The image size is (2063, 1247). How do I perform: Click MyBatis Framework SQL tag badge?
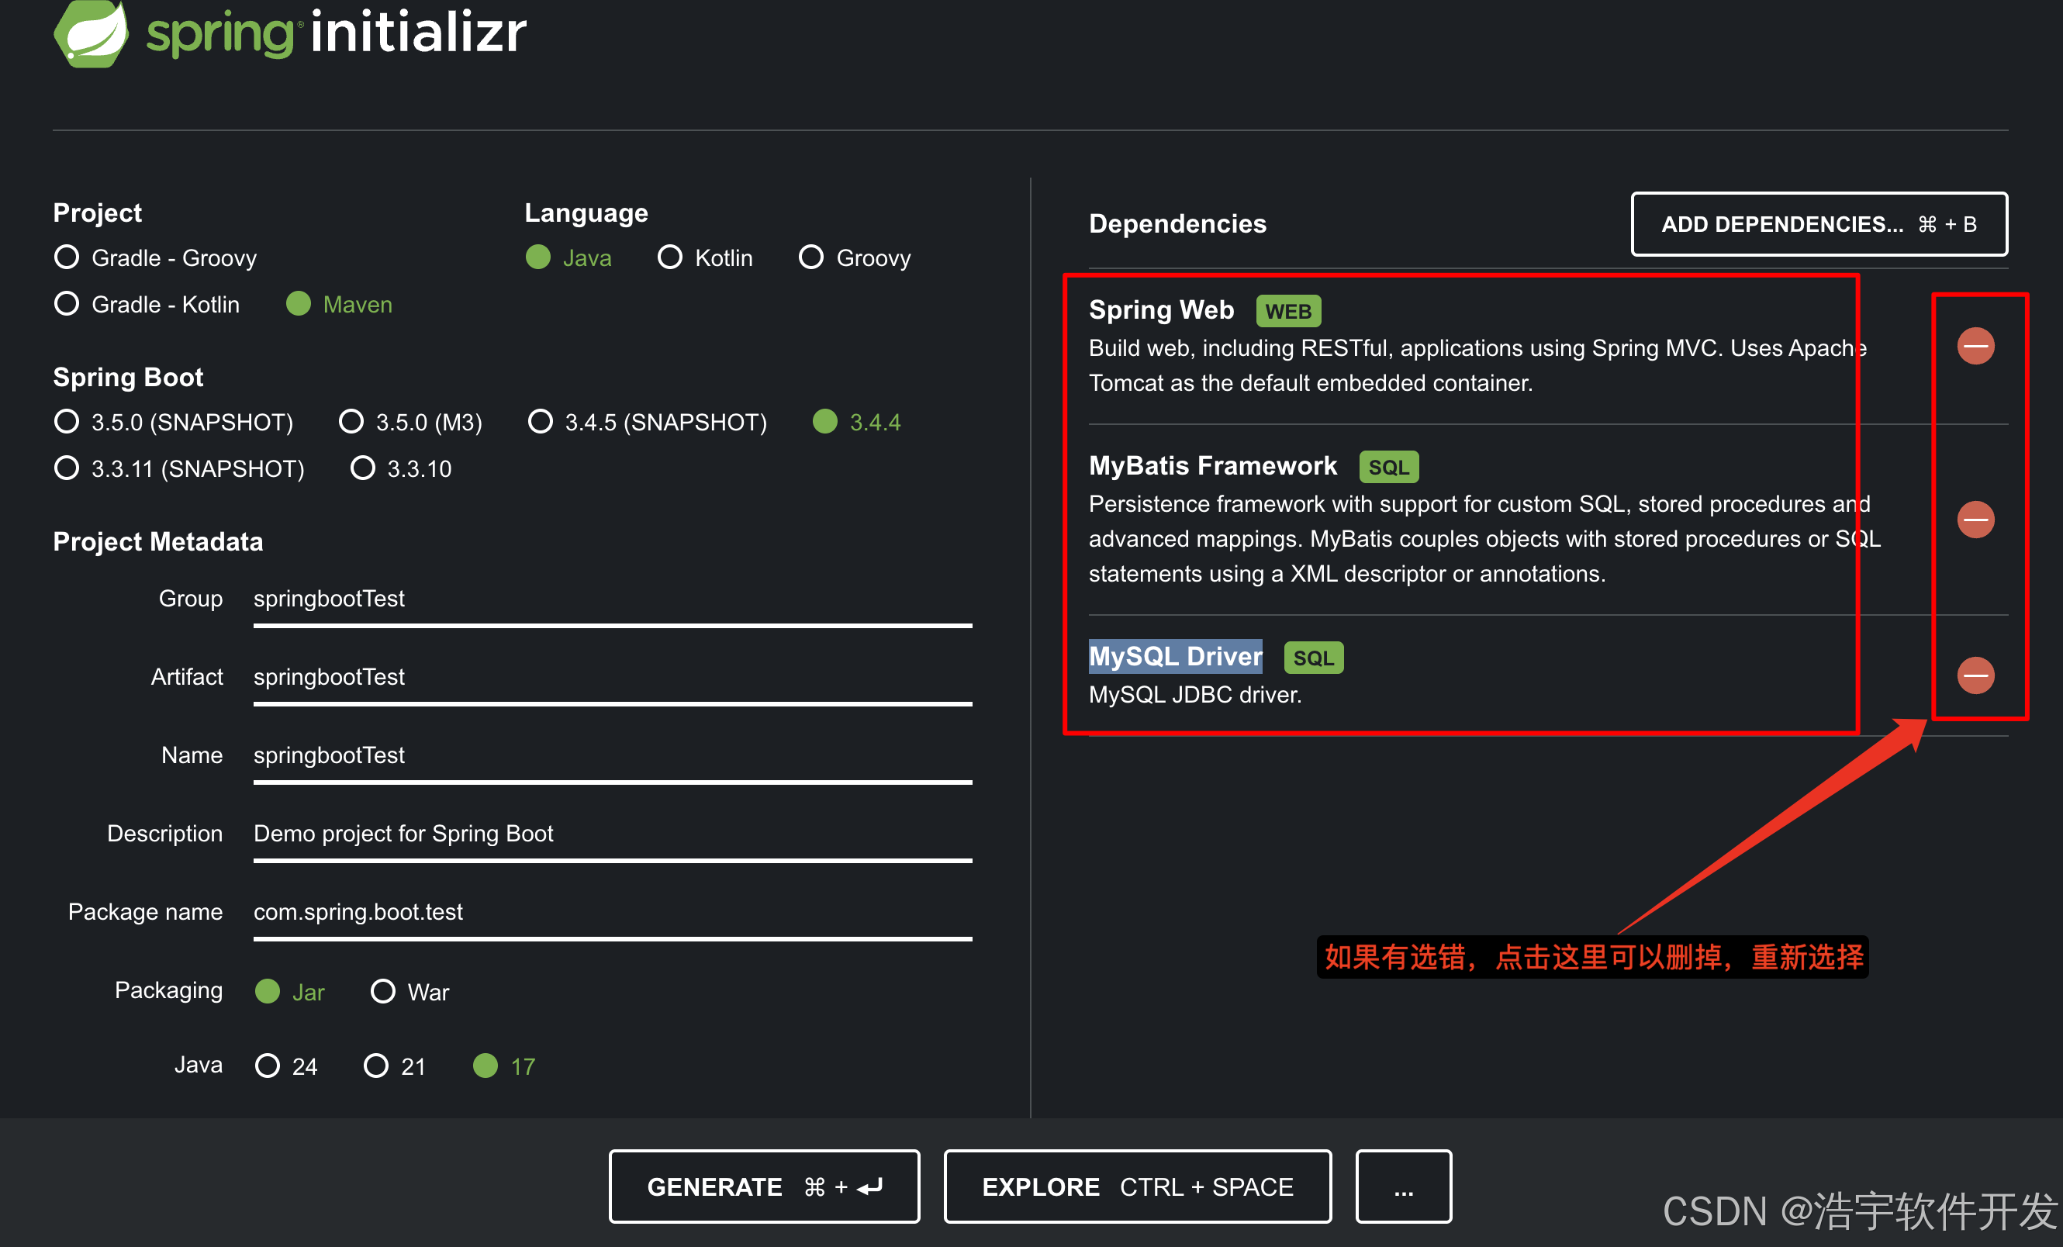click(x=1388, y=467)
